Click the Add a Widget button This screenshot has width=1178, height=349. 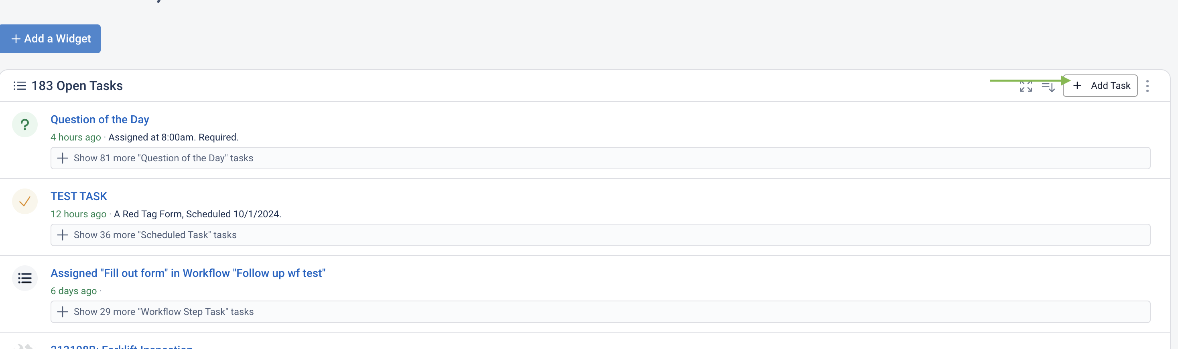click(50, 39)
